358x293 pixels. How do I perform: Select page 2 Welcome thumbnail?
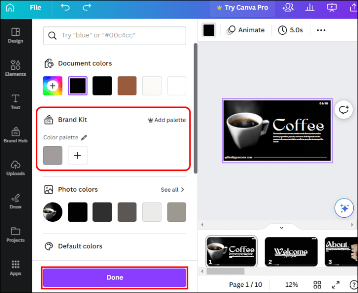(291, 251)
